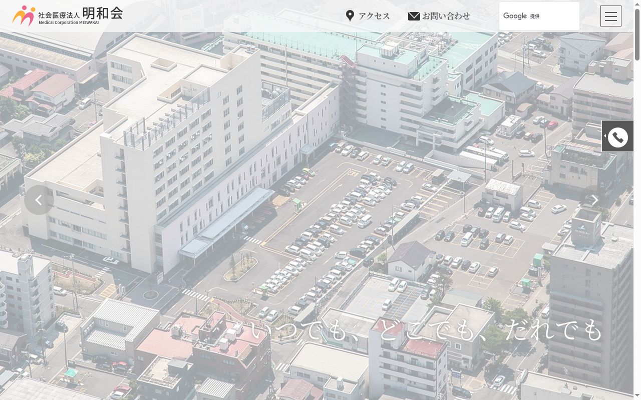
Task: Expand the phone contact side tab
Action: click(617, 136)
